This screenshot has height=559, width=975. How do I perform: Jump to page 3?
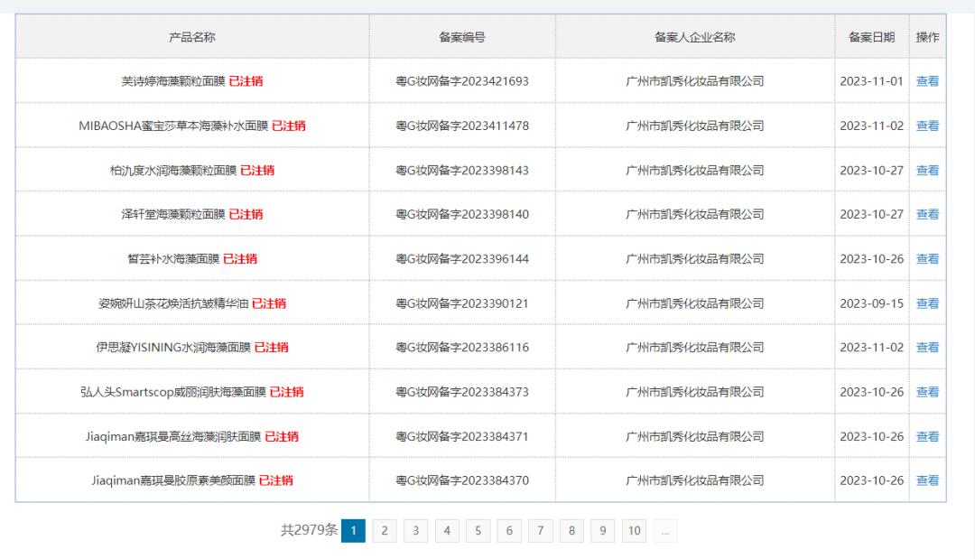click(416, 531)
